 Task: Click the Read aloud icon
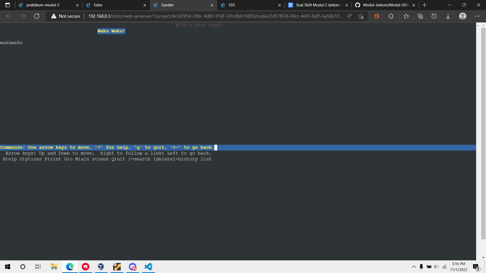349,16
